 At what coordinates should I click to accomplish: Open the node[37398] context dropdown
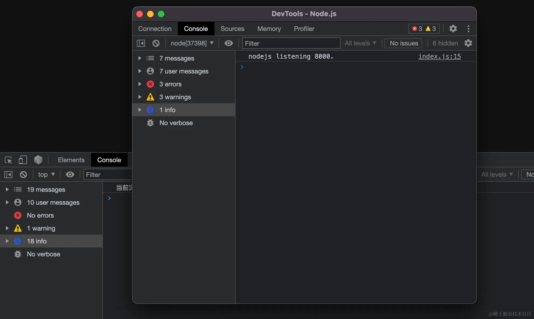(192, 43)
